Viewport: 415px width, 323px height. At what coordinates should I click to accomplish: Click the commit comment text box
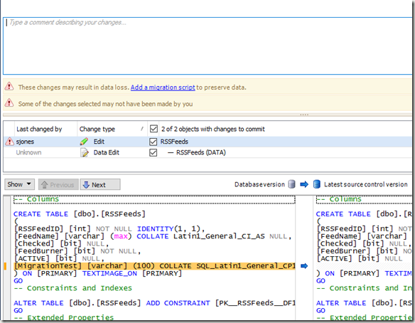tap(207, 46)
